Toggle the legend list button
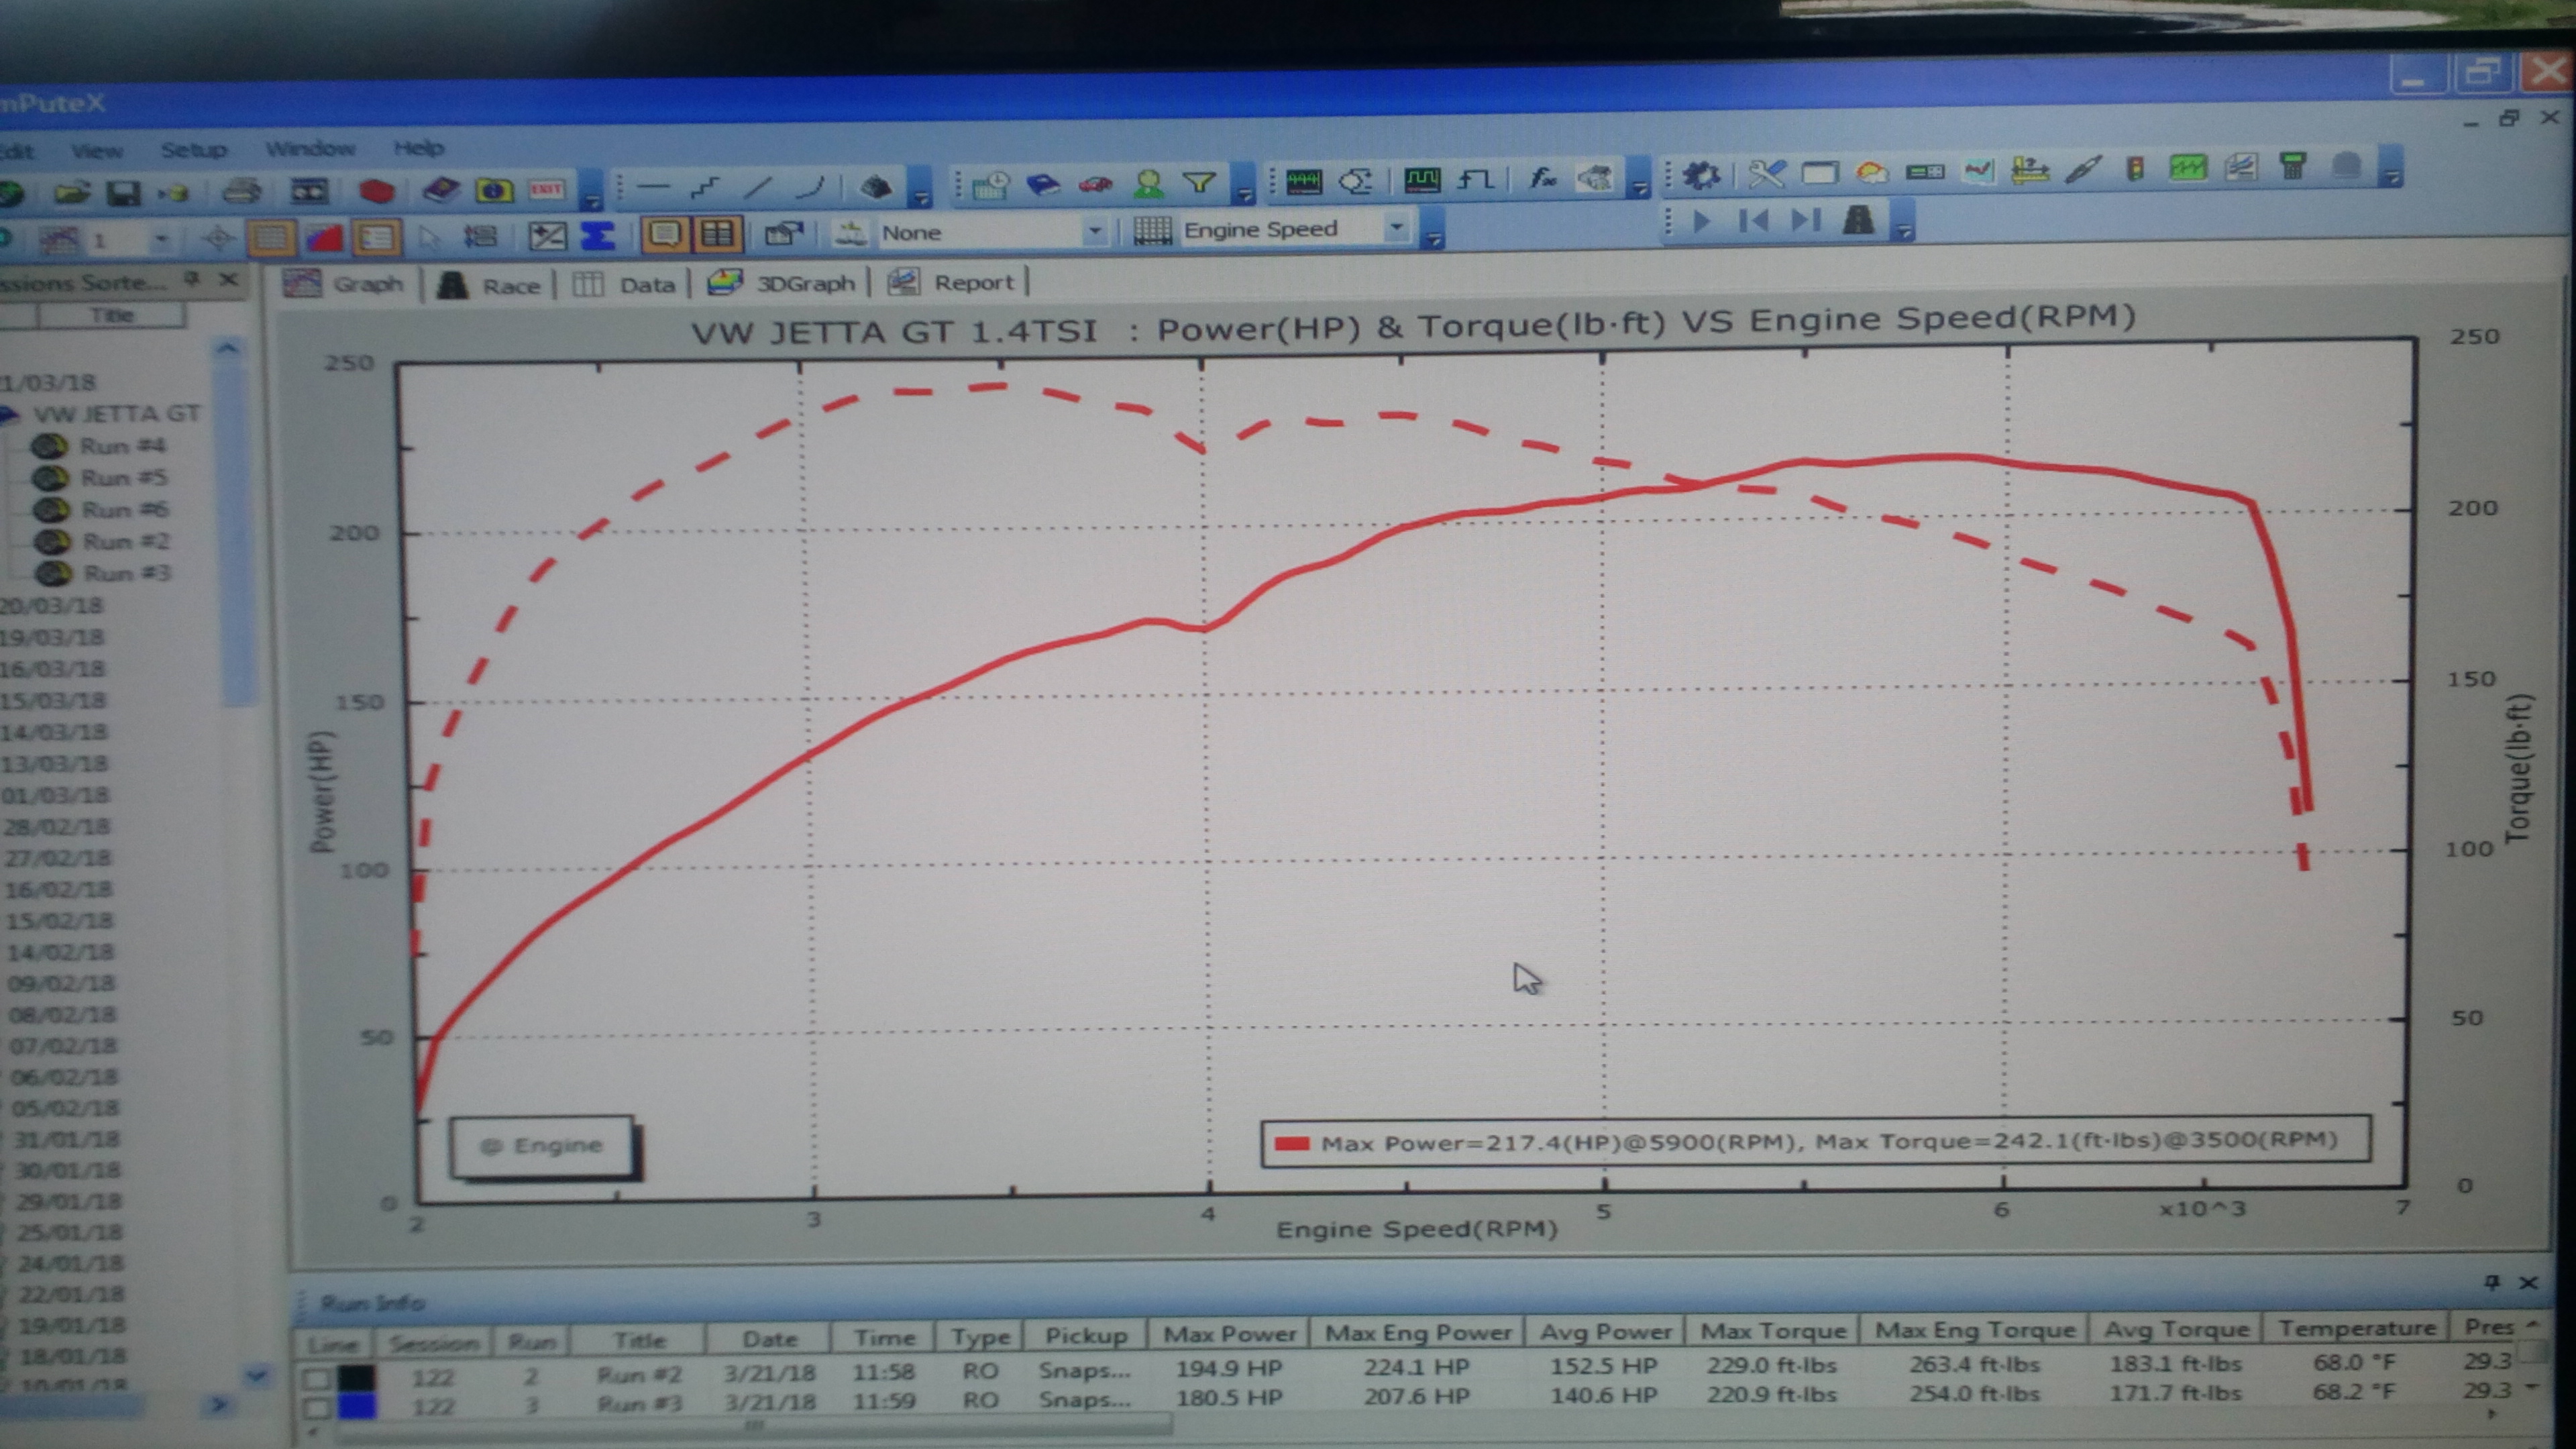Screen dimensions: 2576x1449 (x=376, y=238)
